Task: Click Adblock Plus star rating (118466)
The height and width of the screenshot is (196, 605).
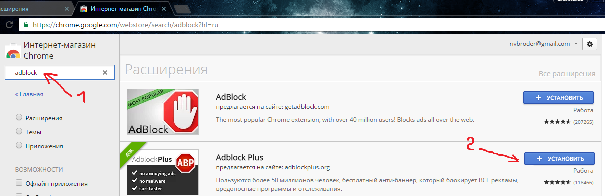Action: click(569, 183)
